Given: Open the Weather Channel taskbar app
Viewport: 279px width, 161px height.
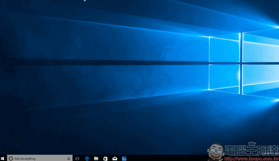Looking at the screenshot, I should pyautogui.click(x=124, y=158).
